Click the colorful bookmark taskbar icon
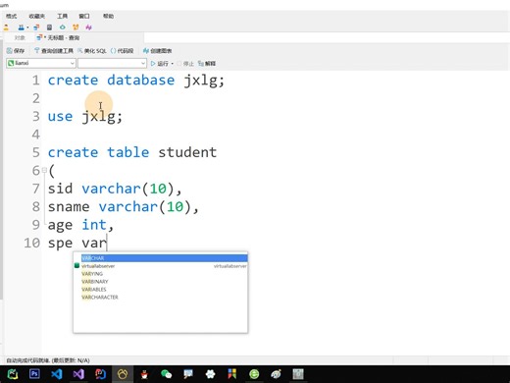The height and width of the screenshot is (383, 510). [x=232, y=374]
